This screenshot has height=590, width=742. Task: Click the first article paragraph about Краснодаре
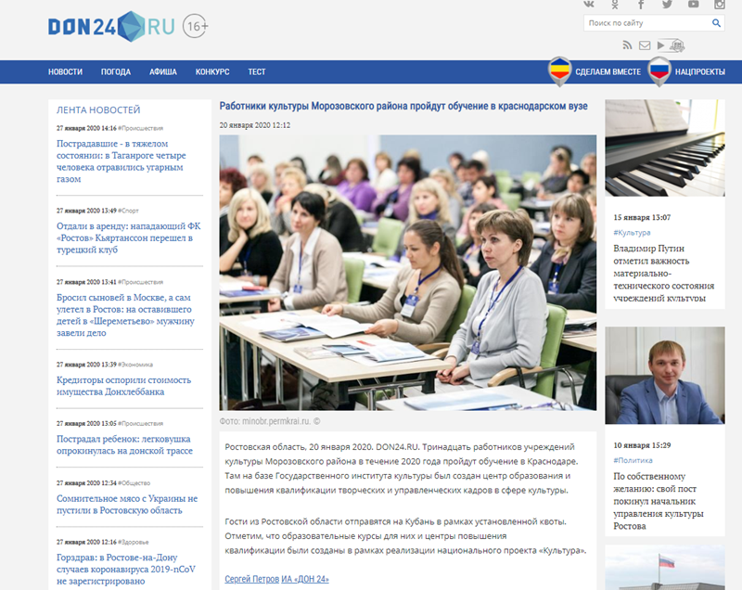pos(402,468)
